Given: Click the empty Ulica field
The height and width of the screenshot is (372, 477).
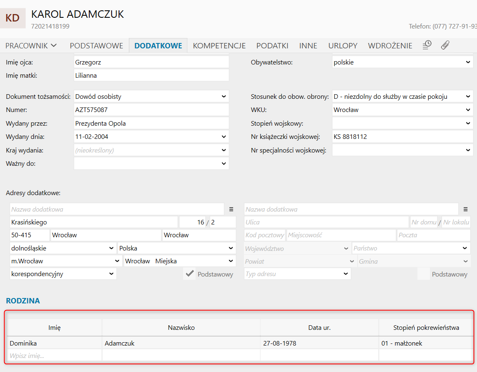Looking at the screenshot, I should [327, 222].
